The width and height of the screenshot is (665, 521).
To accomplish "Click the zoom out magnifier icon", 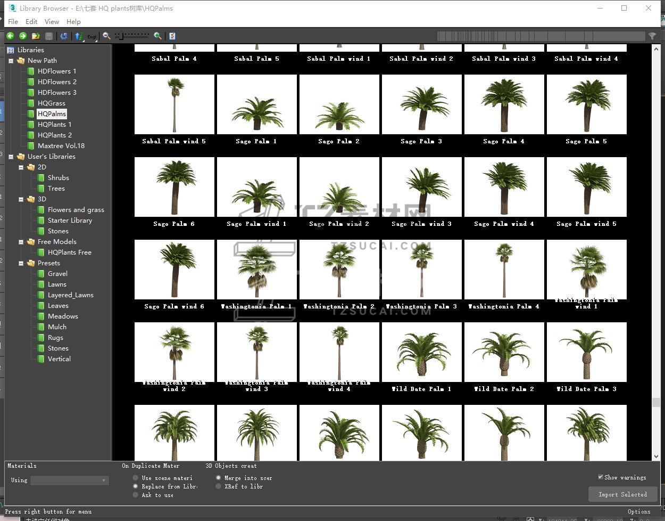I will point(106,36).
